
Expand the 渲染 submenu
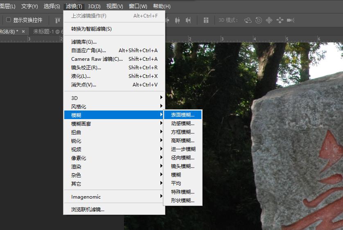click(x=114, y=166)
